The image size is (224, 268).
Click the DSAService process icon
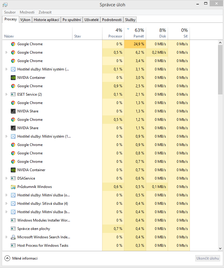tap(13, 178)
